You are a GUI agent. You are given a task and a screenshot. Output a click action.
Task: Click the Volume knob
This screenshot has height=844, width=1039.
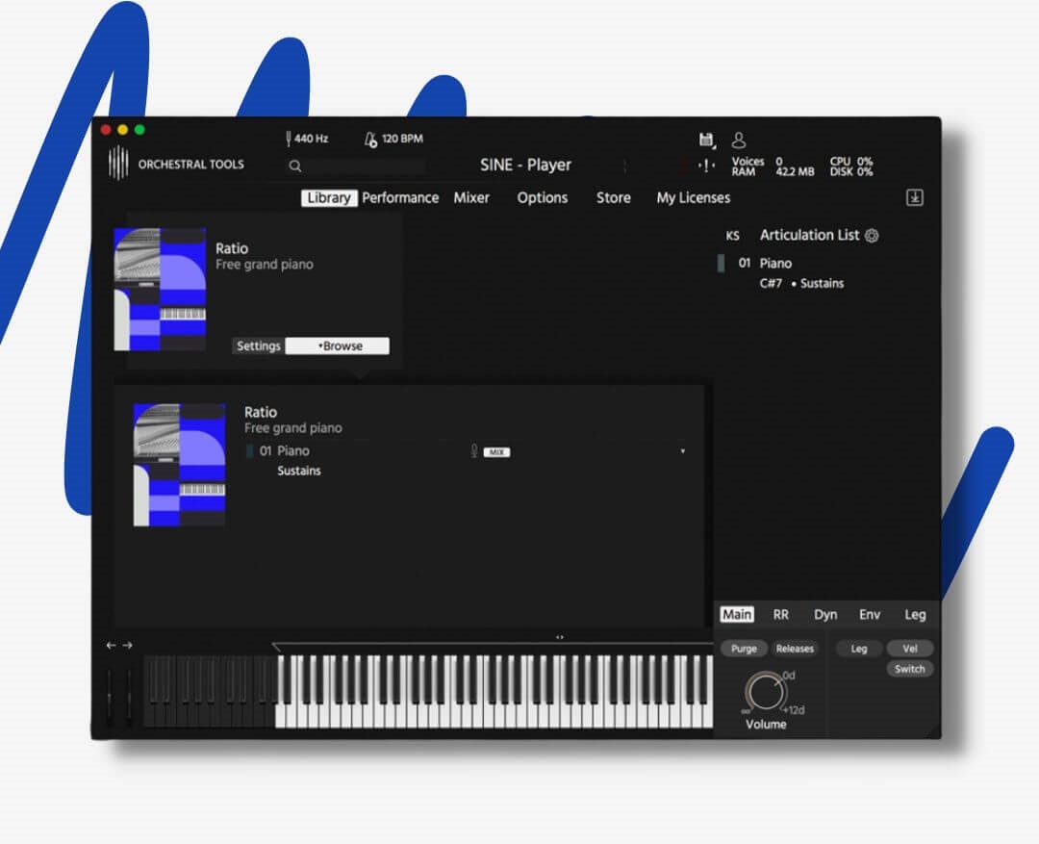[x=765, y=692]
